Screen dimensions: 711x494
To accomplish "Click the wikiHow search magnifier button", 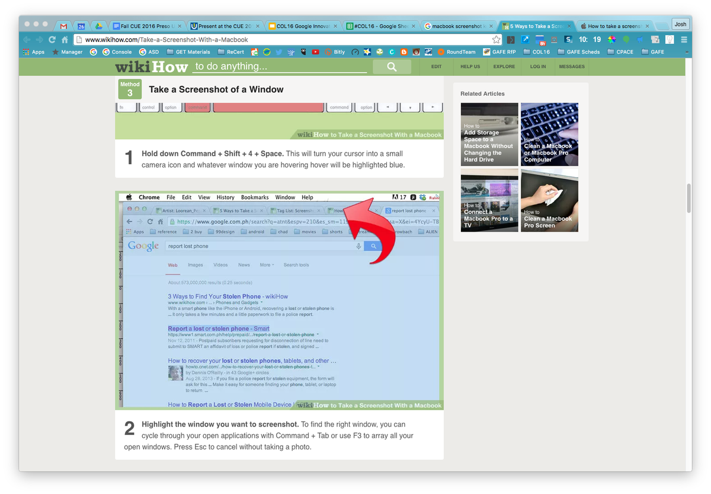I will click(392, 67).
